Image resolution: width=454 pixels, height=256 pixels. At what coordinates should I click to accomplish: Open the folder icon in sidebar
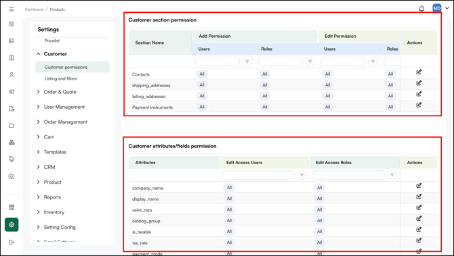[x=12, y=126]
